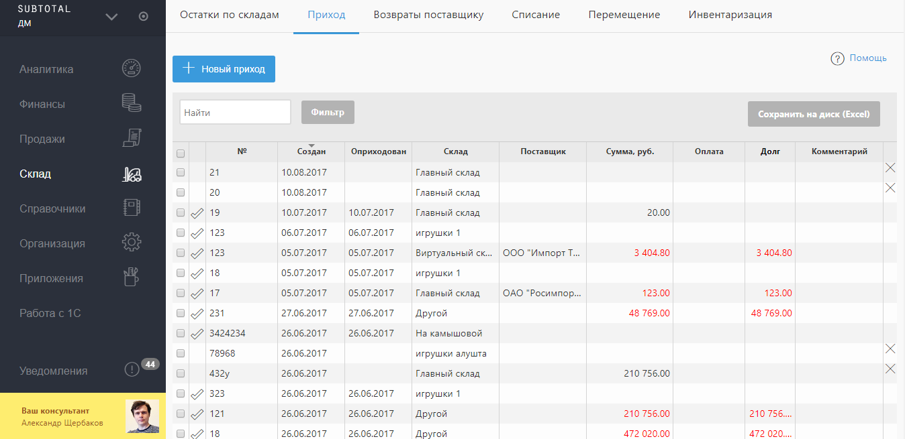The image size is (905, 439).
Task: Sort table by Создан column
Action: tap(311, 151)
